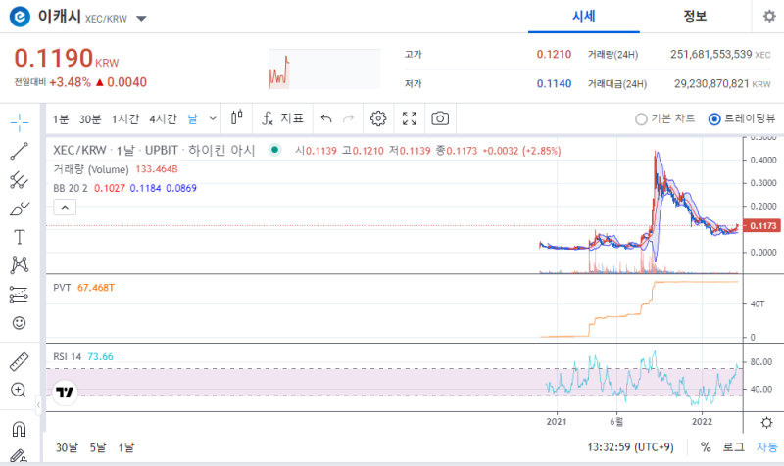
Task: Click the 2022 time axis label
Action: pyautogui.click(x=702, y=422)
